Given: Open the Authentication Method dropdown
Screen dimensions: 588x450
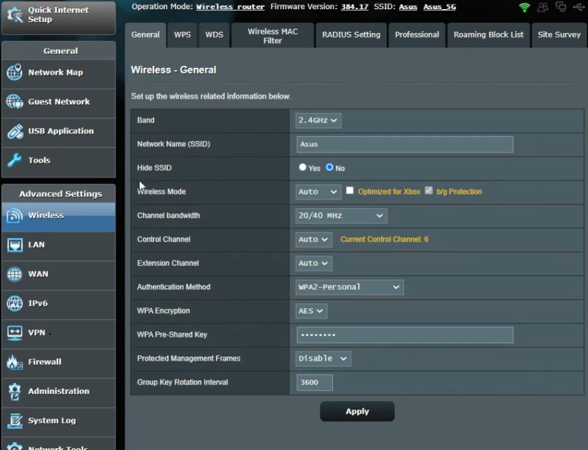Looking at the screenshot, I should click(349, 287).
